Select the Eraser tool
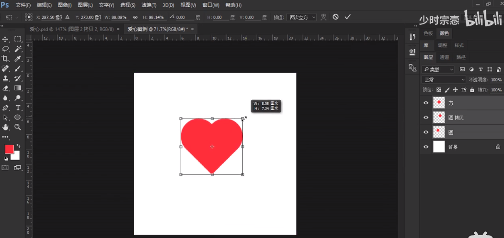The image size is (504, 238). click(5, 88)
